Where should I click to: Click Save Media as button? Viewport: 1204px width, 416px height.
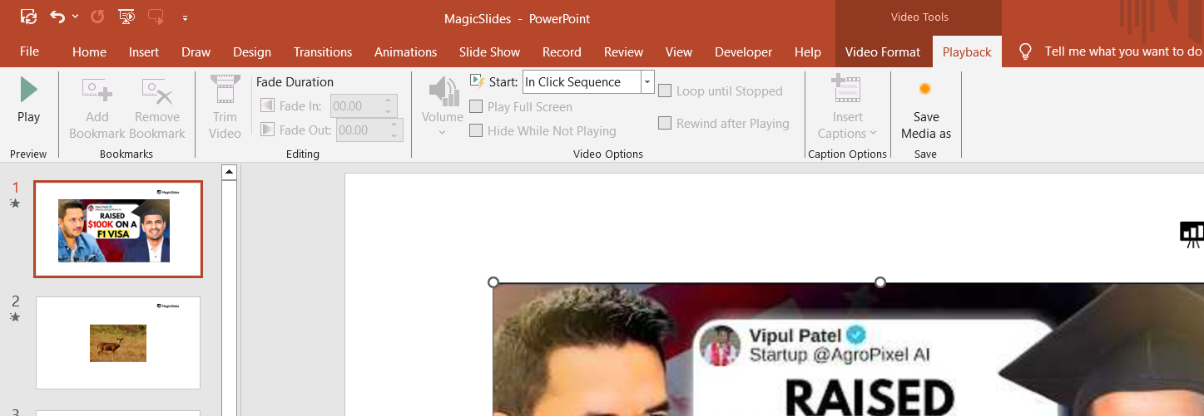[925, 108]
